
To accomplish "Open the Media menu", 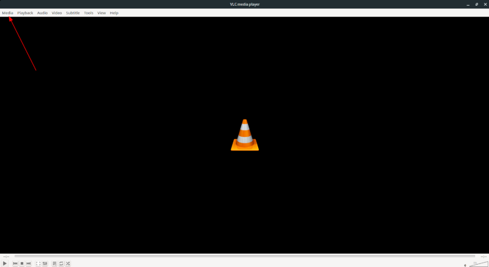I will (8, 13).
